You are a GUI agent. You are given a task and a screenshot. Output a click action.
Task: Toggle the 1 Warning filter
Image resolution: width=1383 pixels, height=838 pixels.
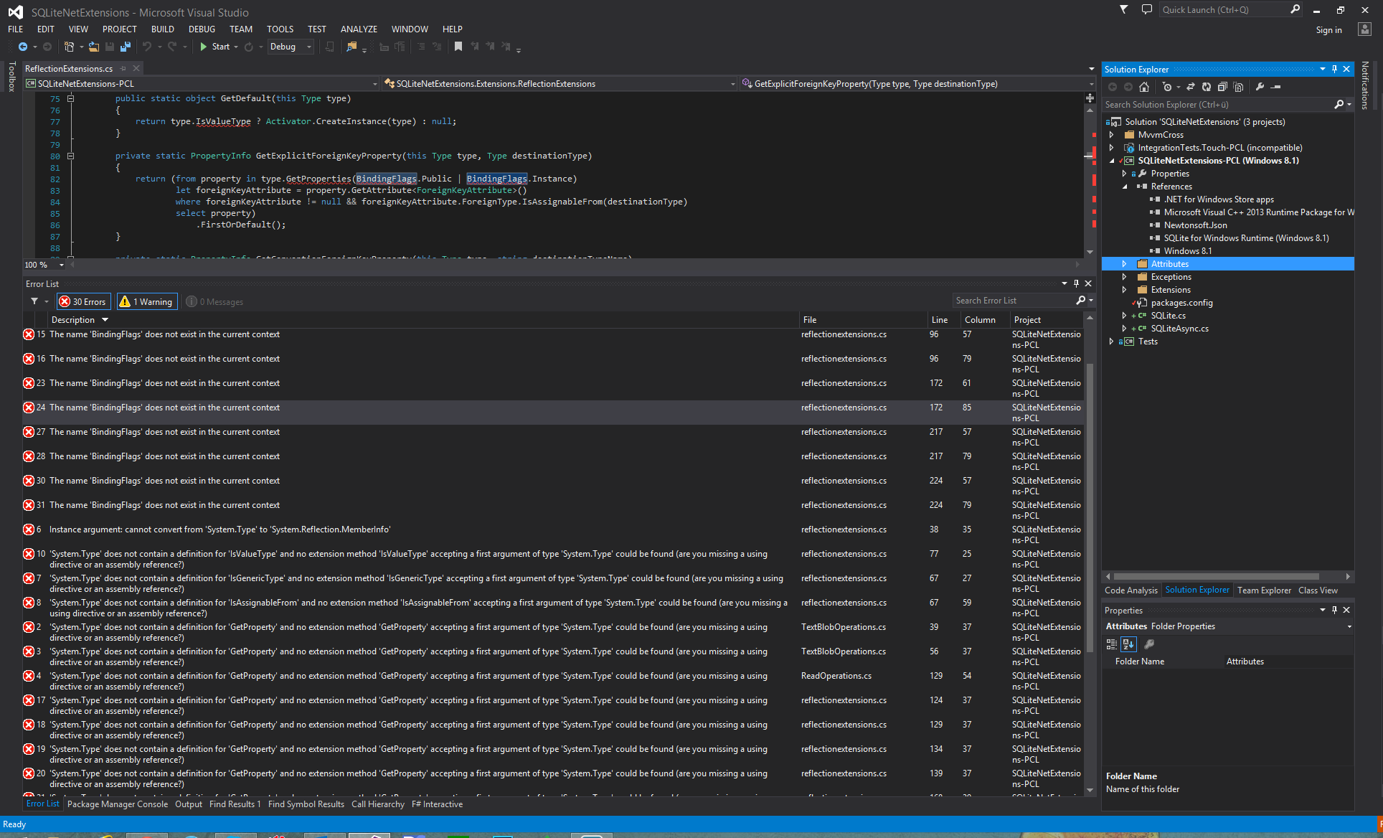[x=146, y=302]
